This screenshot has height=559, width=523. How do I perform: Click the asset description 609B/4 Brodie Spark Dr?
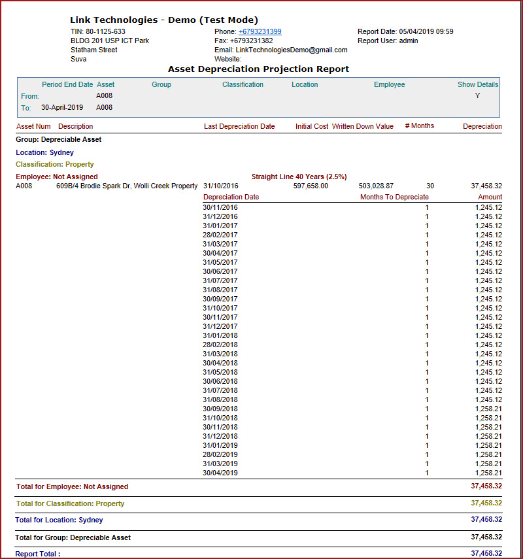(127, 186)
